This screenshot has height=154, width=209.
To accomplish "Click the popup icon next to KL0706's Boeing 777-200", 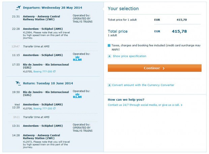I will pos(54,109).
